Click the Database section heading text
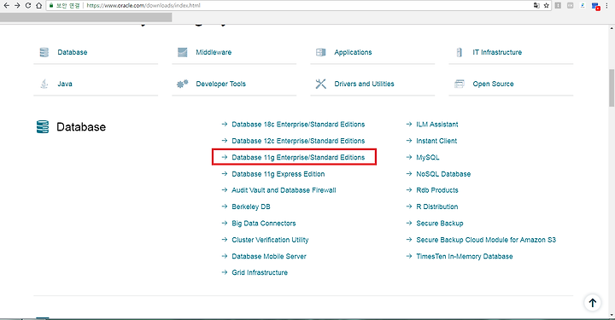Viewport: 615px width, 320px height. click(81, 127)
